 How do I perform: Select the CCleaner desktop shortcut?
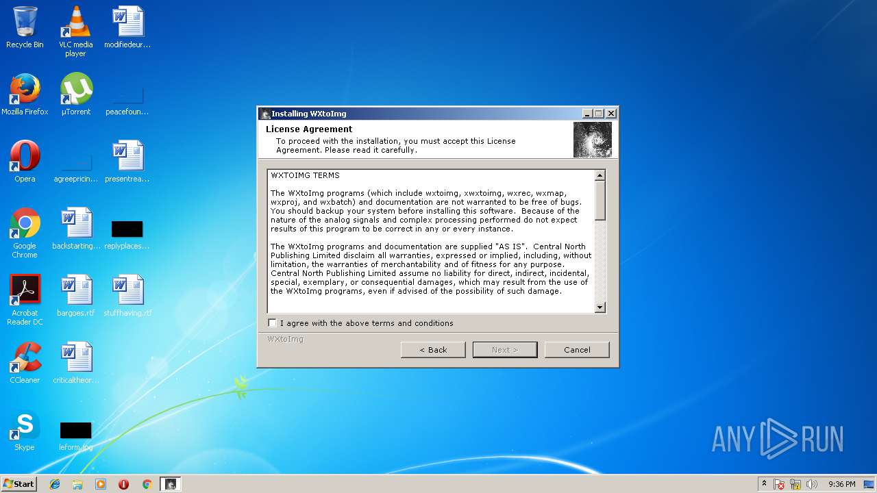tap(25, 363)
